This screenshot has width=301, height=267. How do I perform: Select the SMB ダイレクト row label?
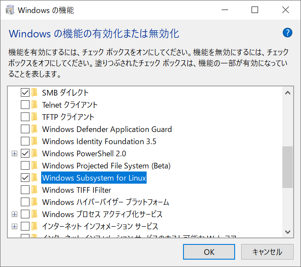[65, 92]
